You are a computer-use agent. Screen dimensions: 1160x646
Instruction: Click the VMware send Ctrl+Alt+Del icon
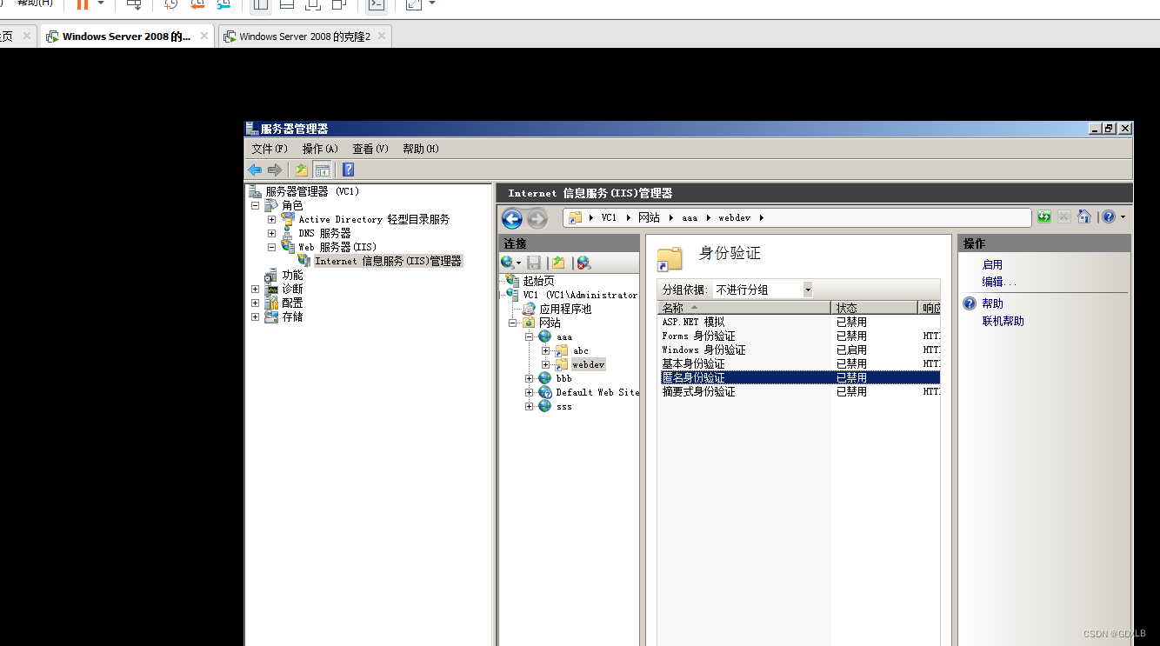134,4
